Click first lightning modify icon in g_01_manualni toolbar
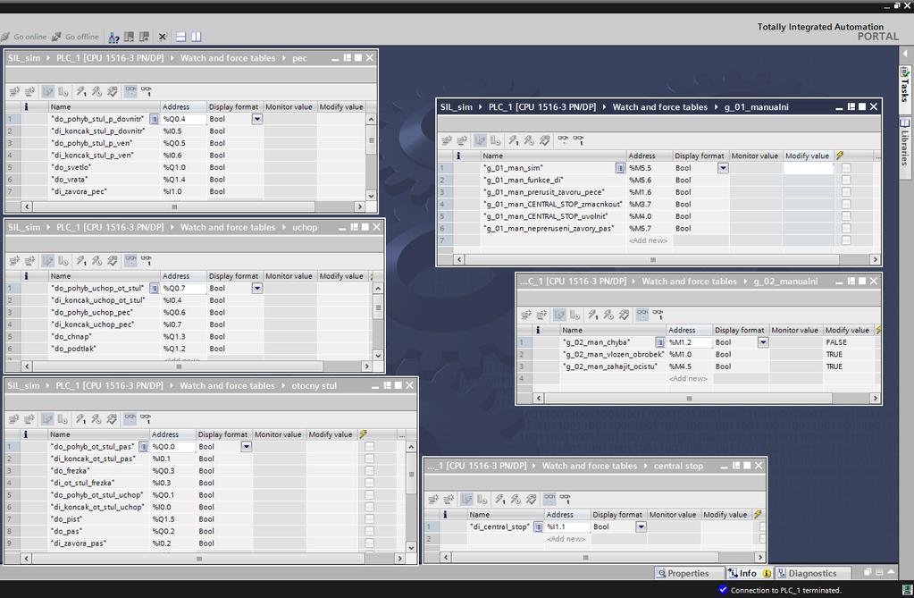This screenshot has width=914, height=598. tap(513, 140)
